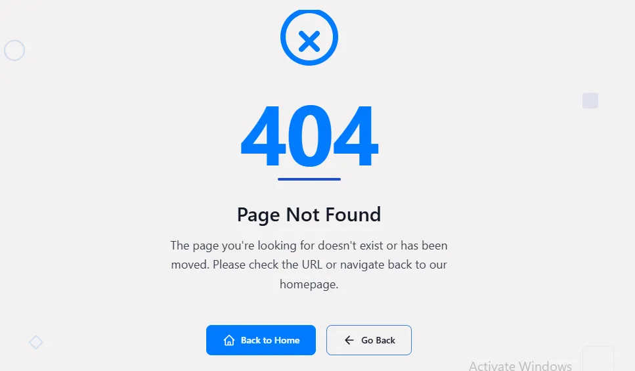Click the small diamond shape at bottom left

[x=36, y=342]
